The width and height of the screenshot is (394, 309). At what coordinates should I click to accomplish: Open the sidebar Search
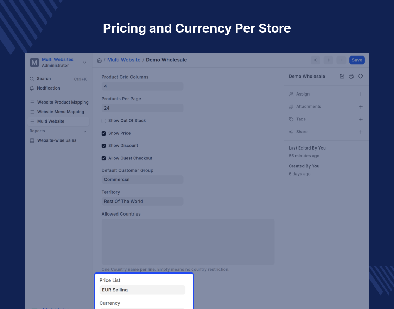pyautogui.click(x=58, y=79)
